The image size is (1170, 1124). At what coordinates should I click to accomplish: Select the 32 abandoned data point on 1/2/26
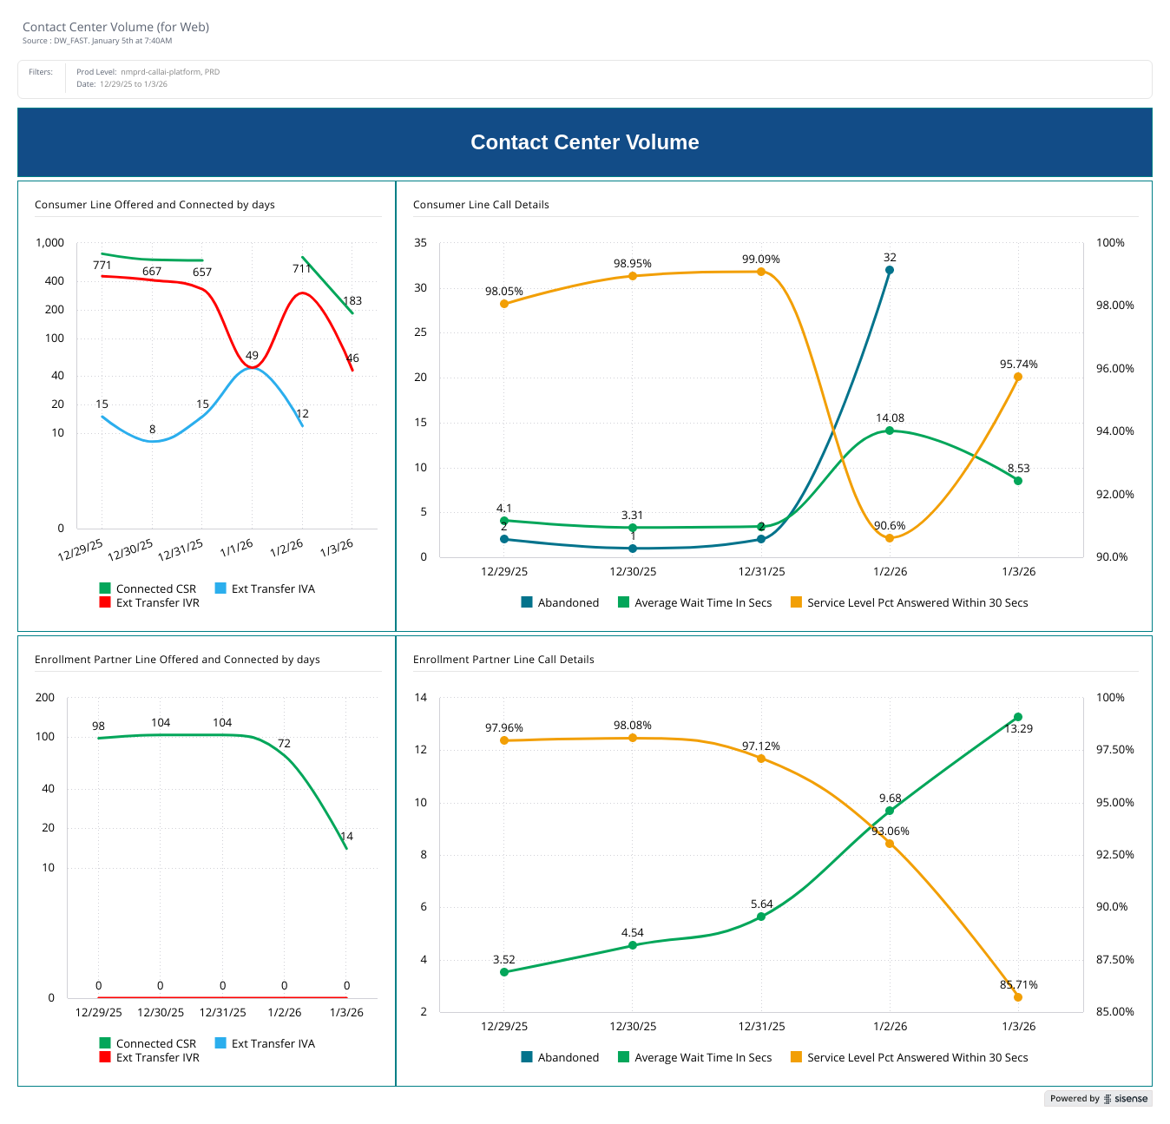click(x=890, y=270)
